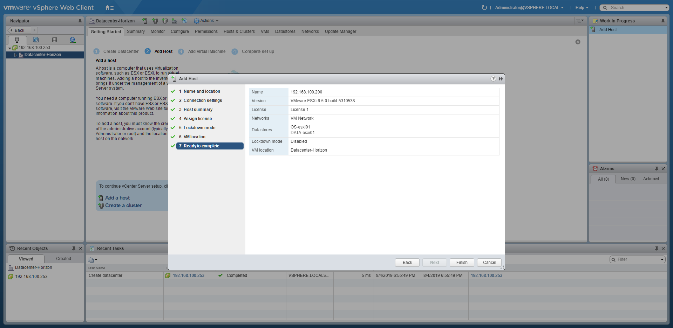Minimize Add Host dialog to Work In Progress

click(501, 79)
